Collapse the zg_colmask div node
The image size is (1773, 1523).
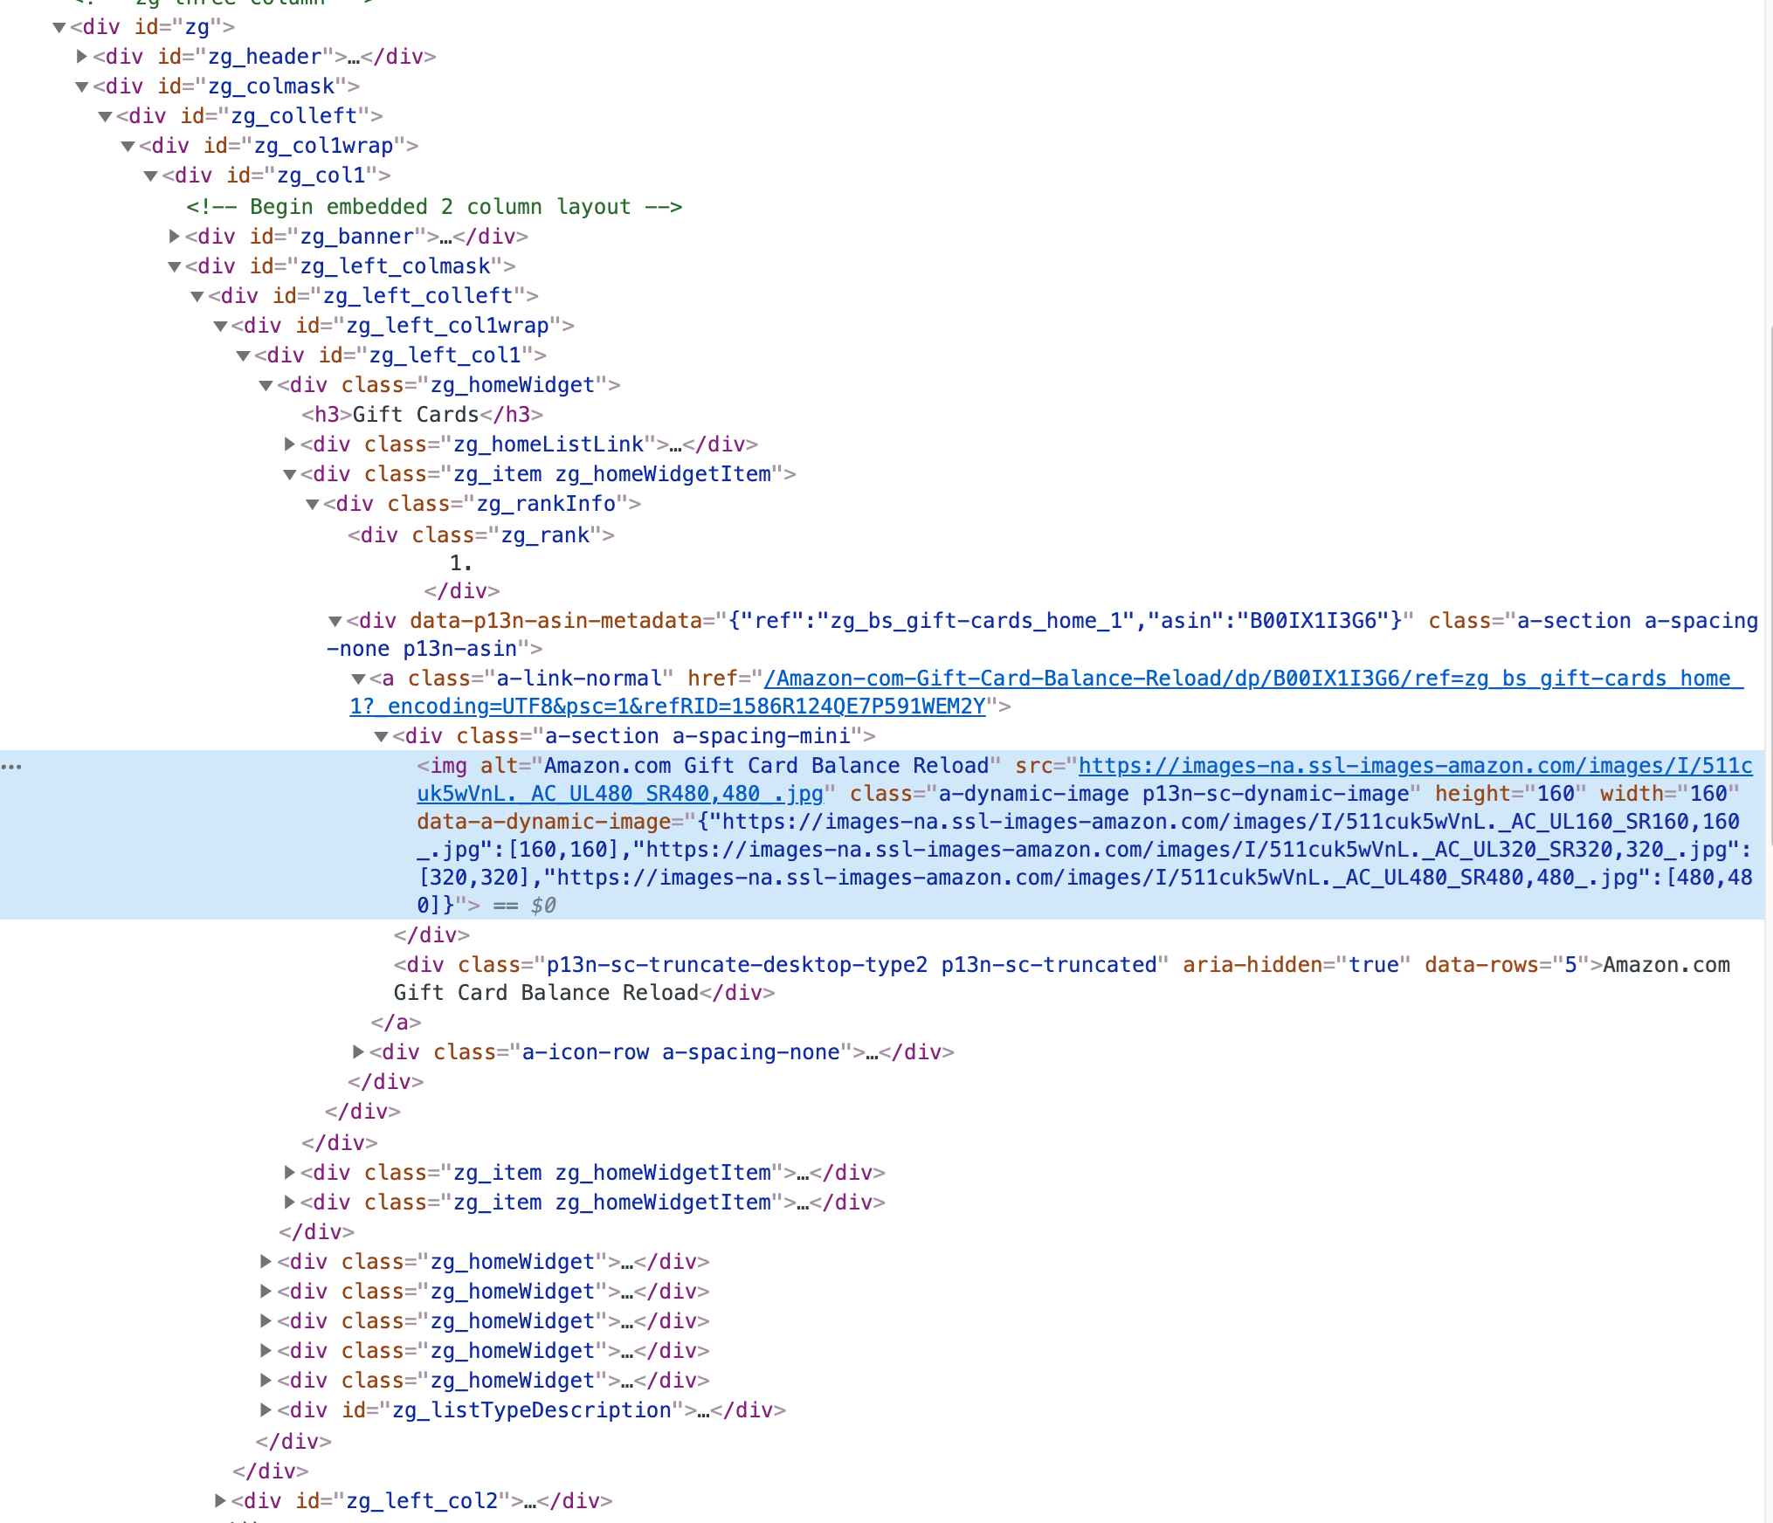tap(82, 86)
